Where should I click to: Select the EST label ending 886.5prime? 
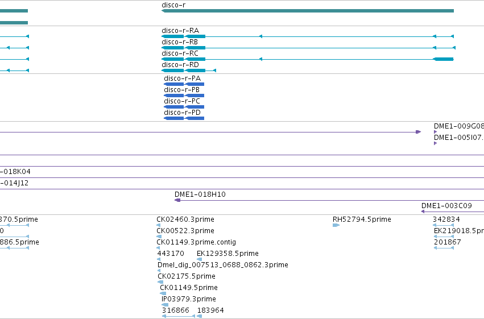(x=19, y=242)
